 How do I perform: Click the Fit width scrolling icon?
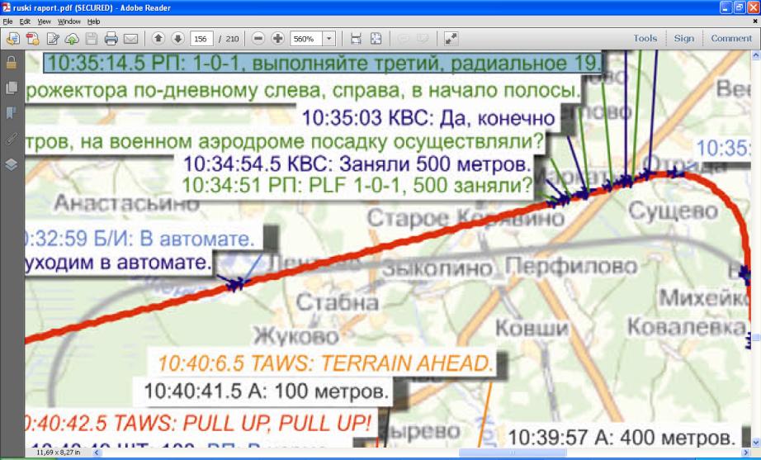[356, 38]
